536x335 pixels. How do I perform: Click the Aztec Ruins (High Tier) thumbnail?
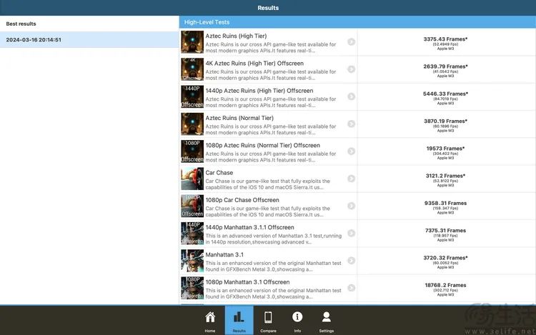[192, 42]
